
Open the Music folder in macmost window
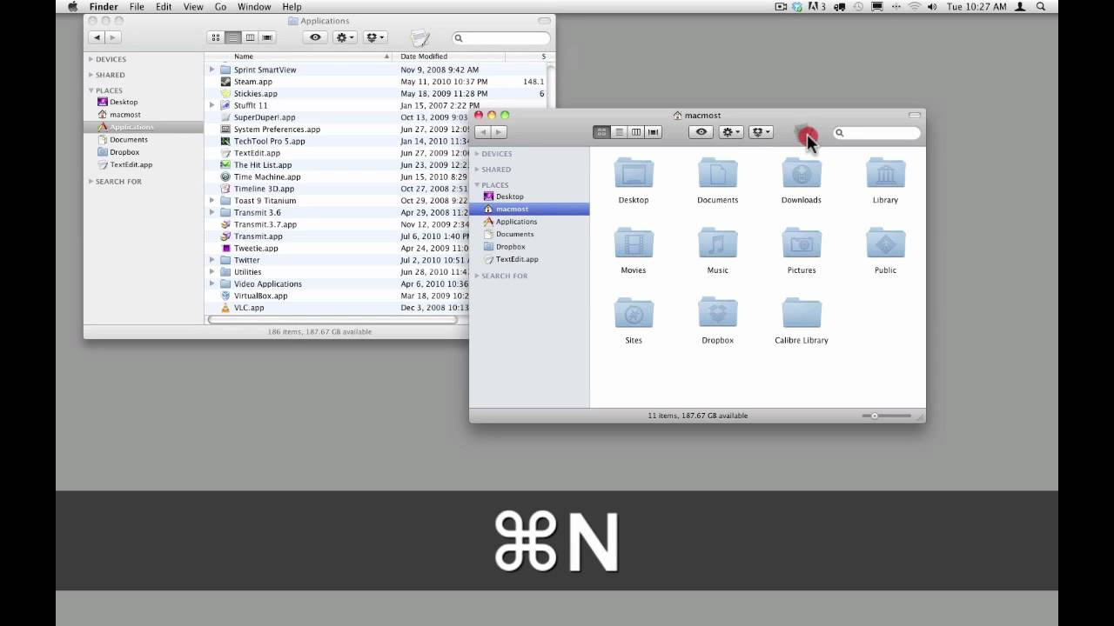[x=717, y=243]
